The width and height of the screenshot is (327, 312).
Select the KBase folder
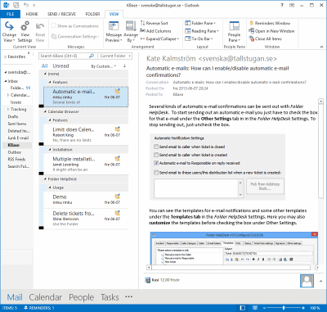(14, 145)
